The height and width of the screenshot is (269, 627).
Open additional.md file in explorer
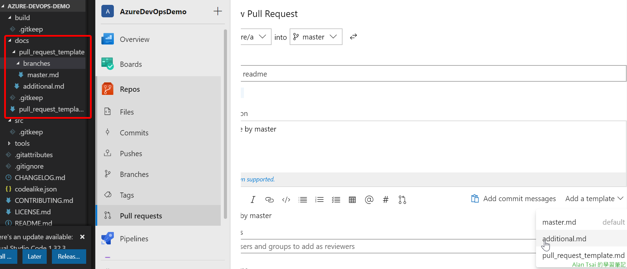(x=43, y=86)
